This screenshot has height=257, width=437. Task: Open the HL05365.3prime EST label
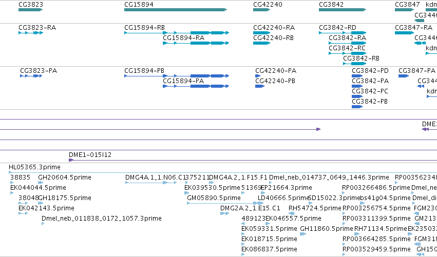[34, 167]
